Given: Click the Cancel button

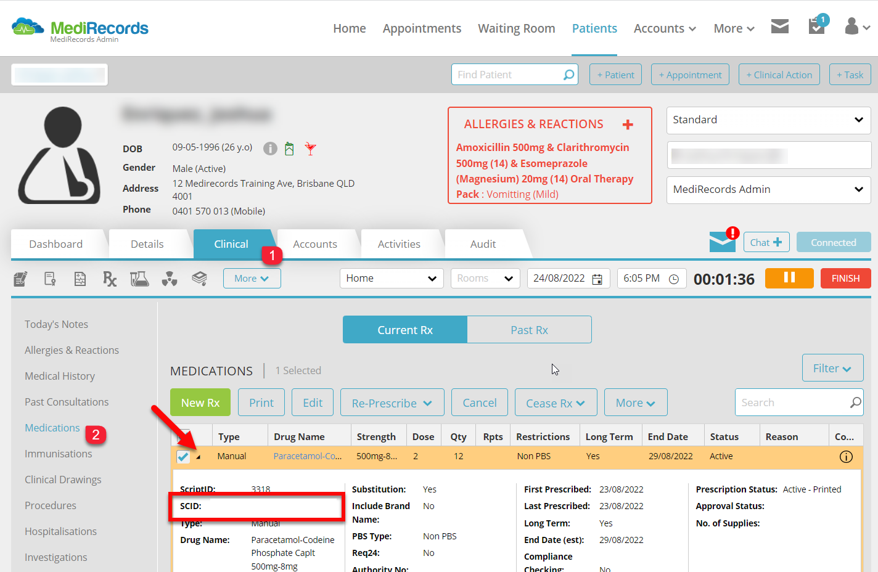Looking at the screenshot, I should [480, 402].
